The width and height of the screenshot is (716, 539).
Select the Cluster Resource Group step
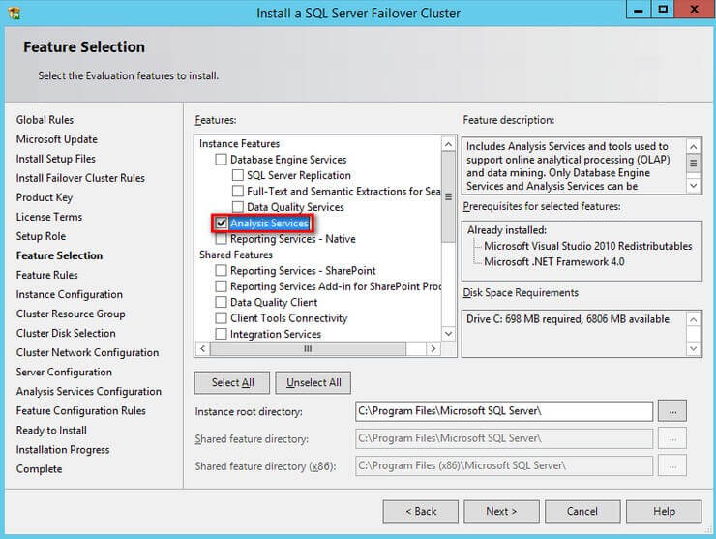[x=71, y=314]
